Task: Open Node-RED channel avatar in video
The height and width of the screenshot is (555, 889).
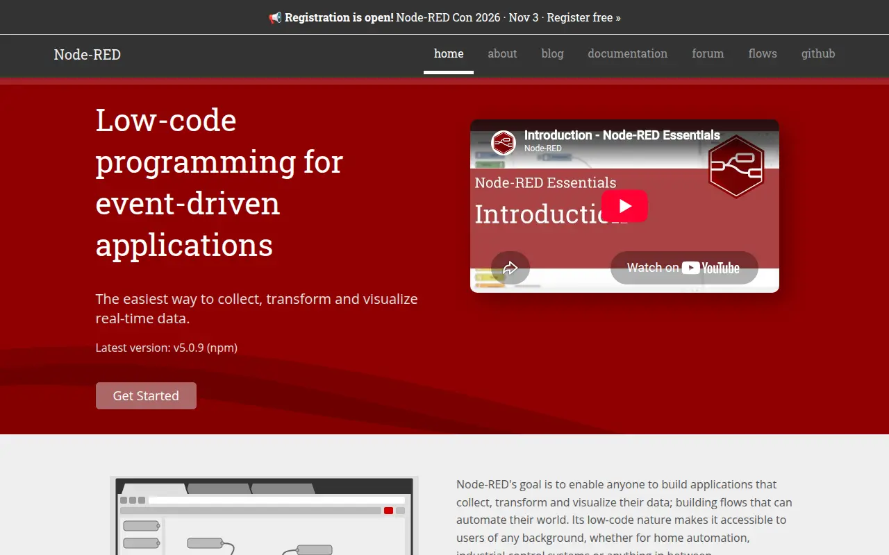Action: click(x=504, y=143)
